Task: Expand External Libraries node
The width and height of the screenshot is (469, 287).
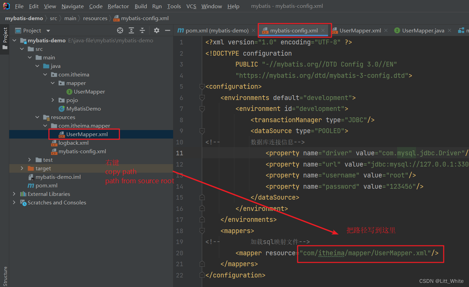Action: [14, 194]
